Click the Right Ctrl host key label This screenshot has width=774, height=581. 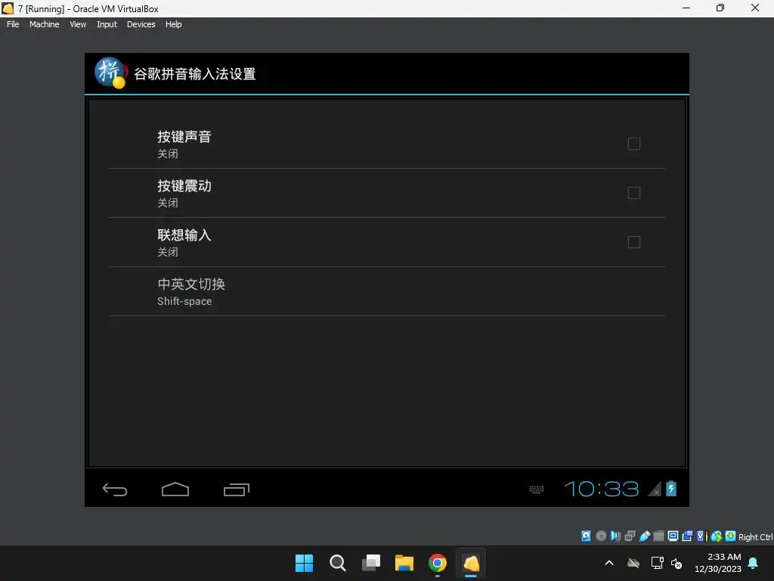755,537
